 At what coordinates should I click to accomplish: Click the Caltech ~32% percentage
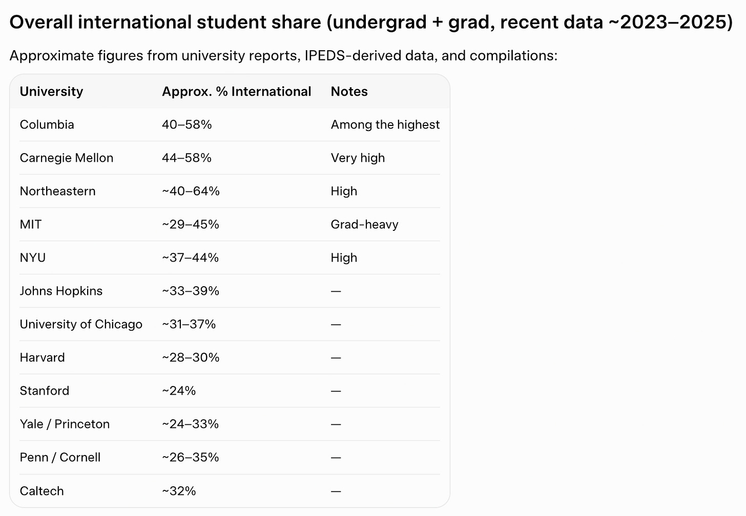pyautogui.click(x=179, y=491)
